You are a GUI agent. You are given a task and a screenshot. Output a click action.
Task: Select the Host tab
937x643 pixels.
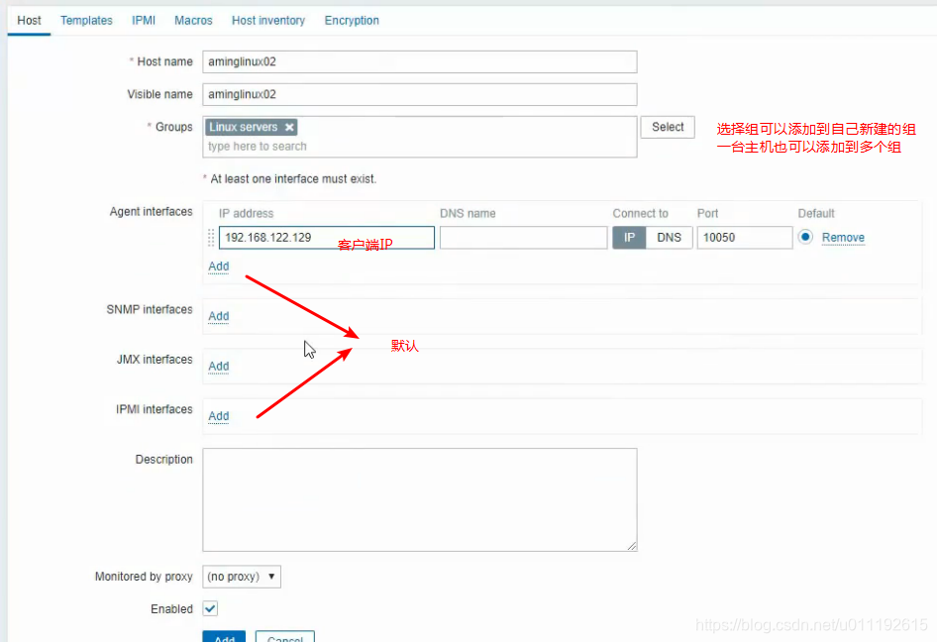29,21
